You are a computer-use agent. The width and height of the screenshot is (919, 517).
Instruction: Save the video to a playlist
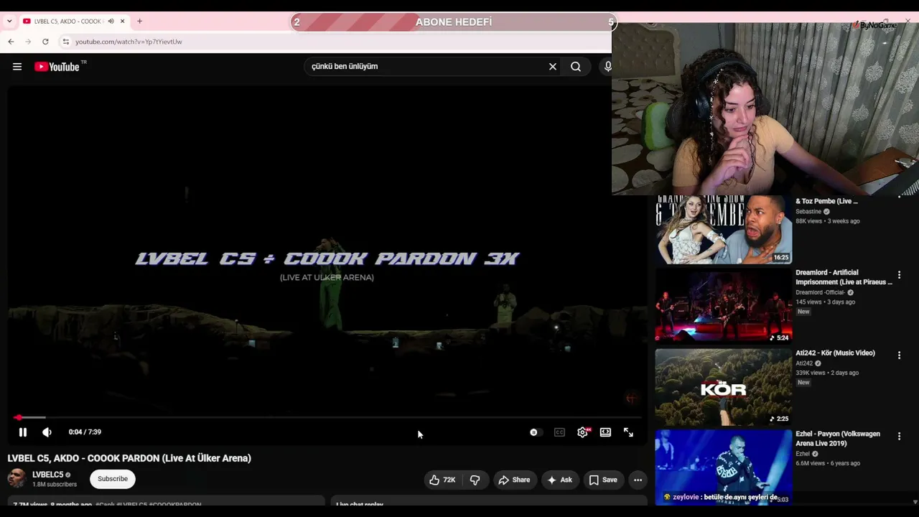click(603, 480)
